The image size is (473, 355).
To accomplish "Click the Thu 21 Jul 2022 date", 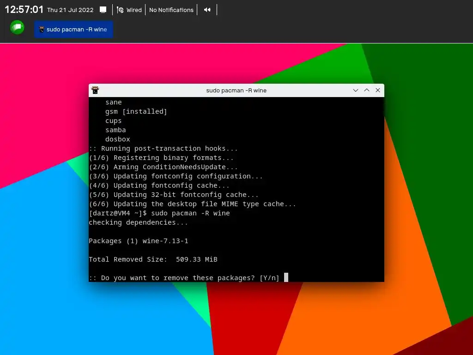I will click(x=70, y=10).
